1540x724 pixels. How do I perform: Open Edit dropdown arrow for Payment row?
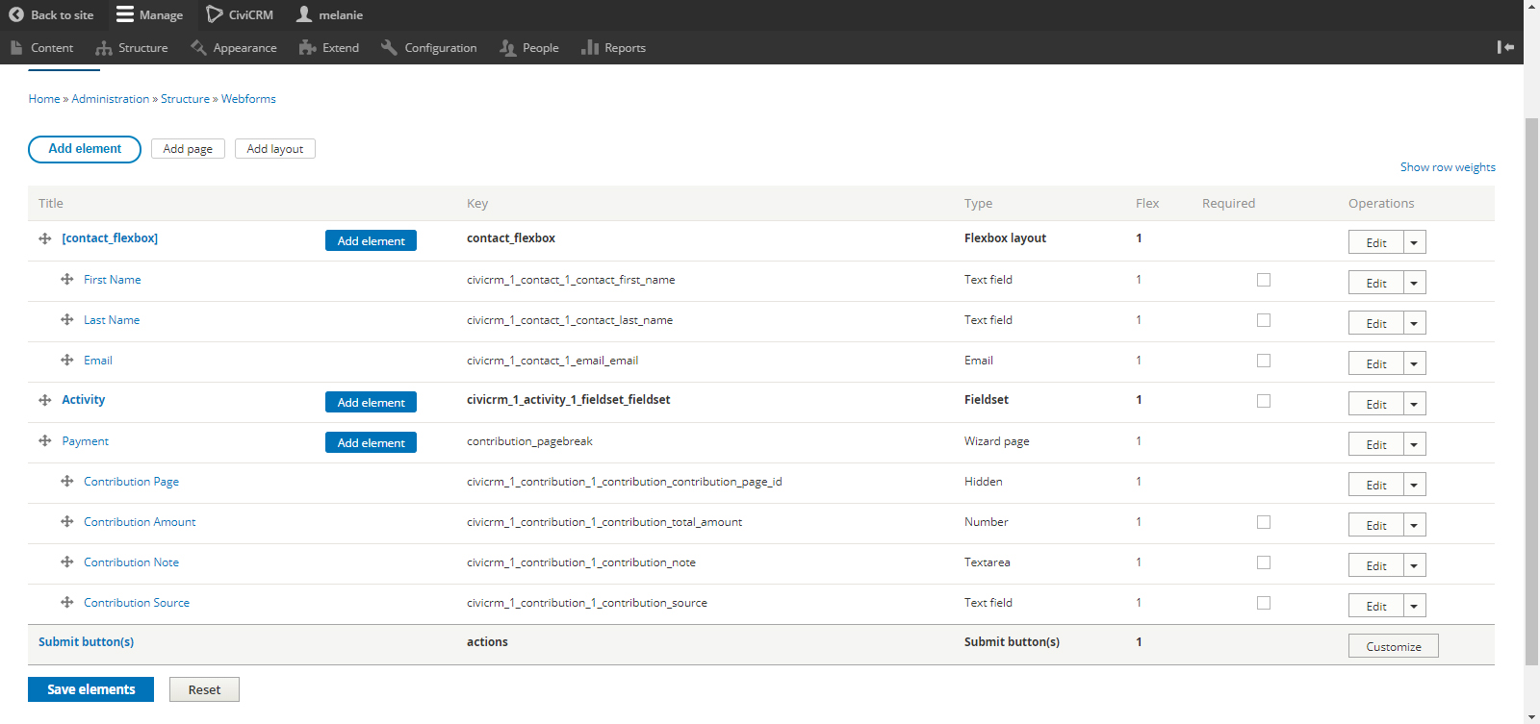[1414, 444]
